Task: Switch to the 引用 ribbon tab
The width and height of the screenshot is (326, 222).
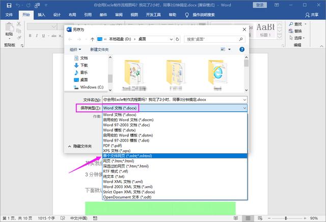Action: 88,15
